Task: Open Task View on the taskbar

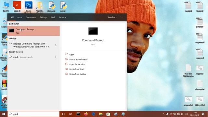Action: pos(71,114)
